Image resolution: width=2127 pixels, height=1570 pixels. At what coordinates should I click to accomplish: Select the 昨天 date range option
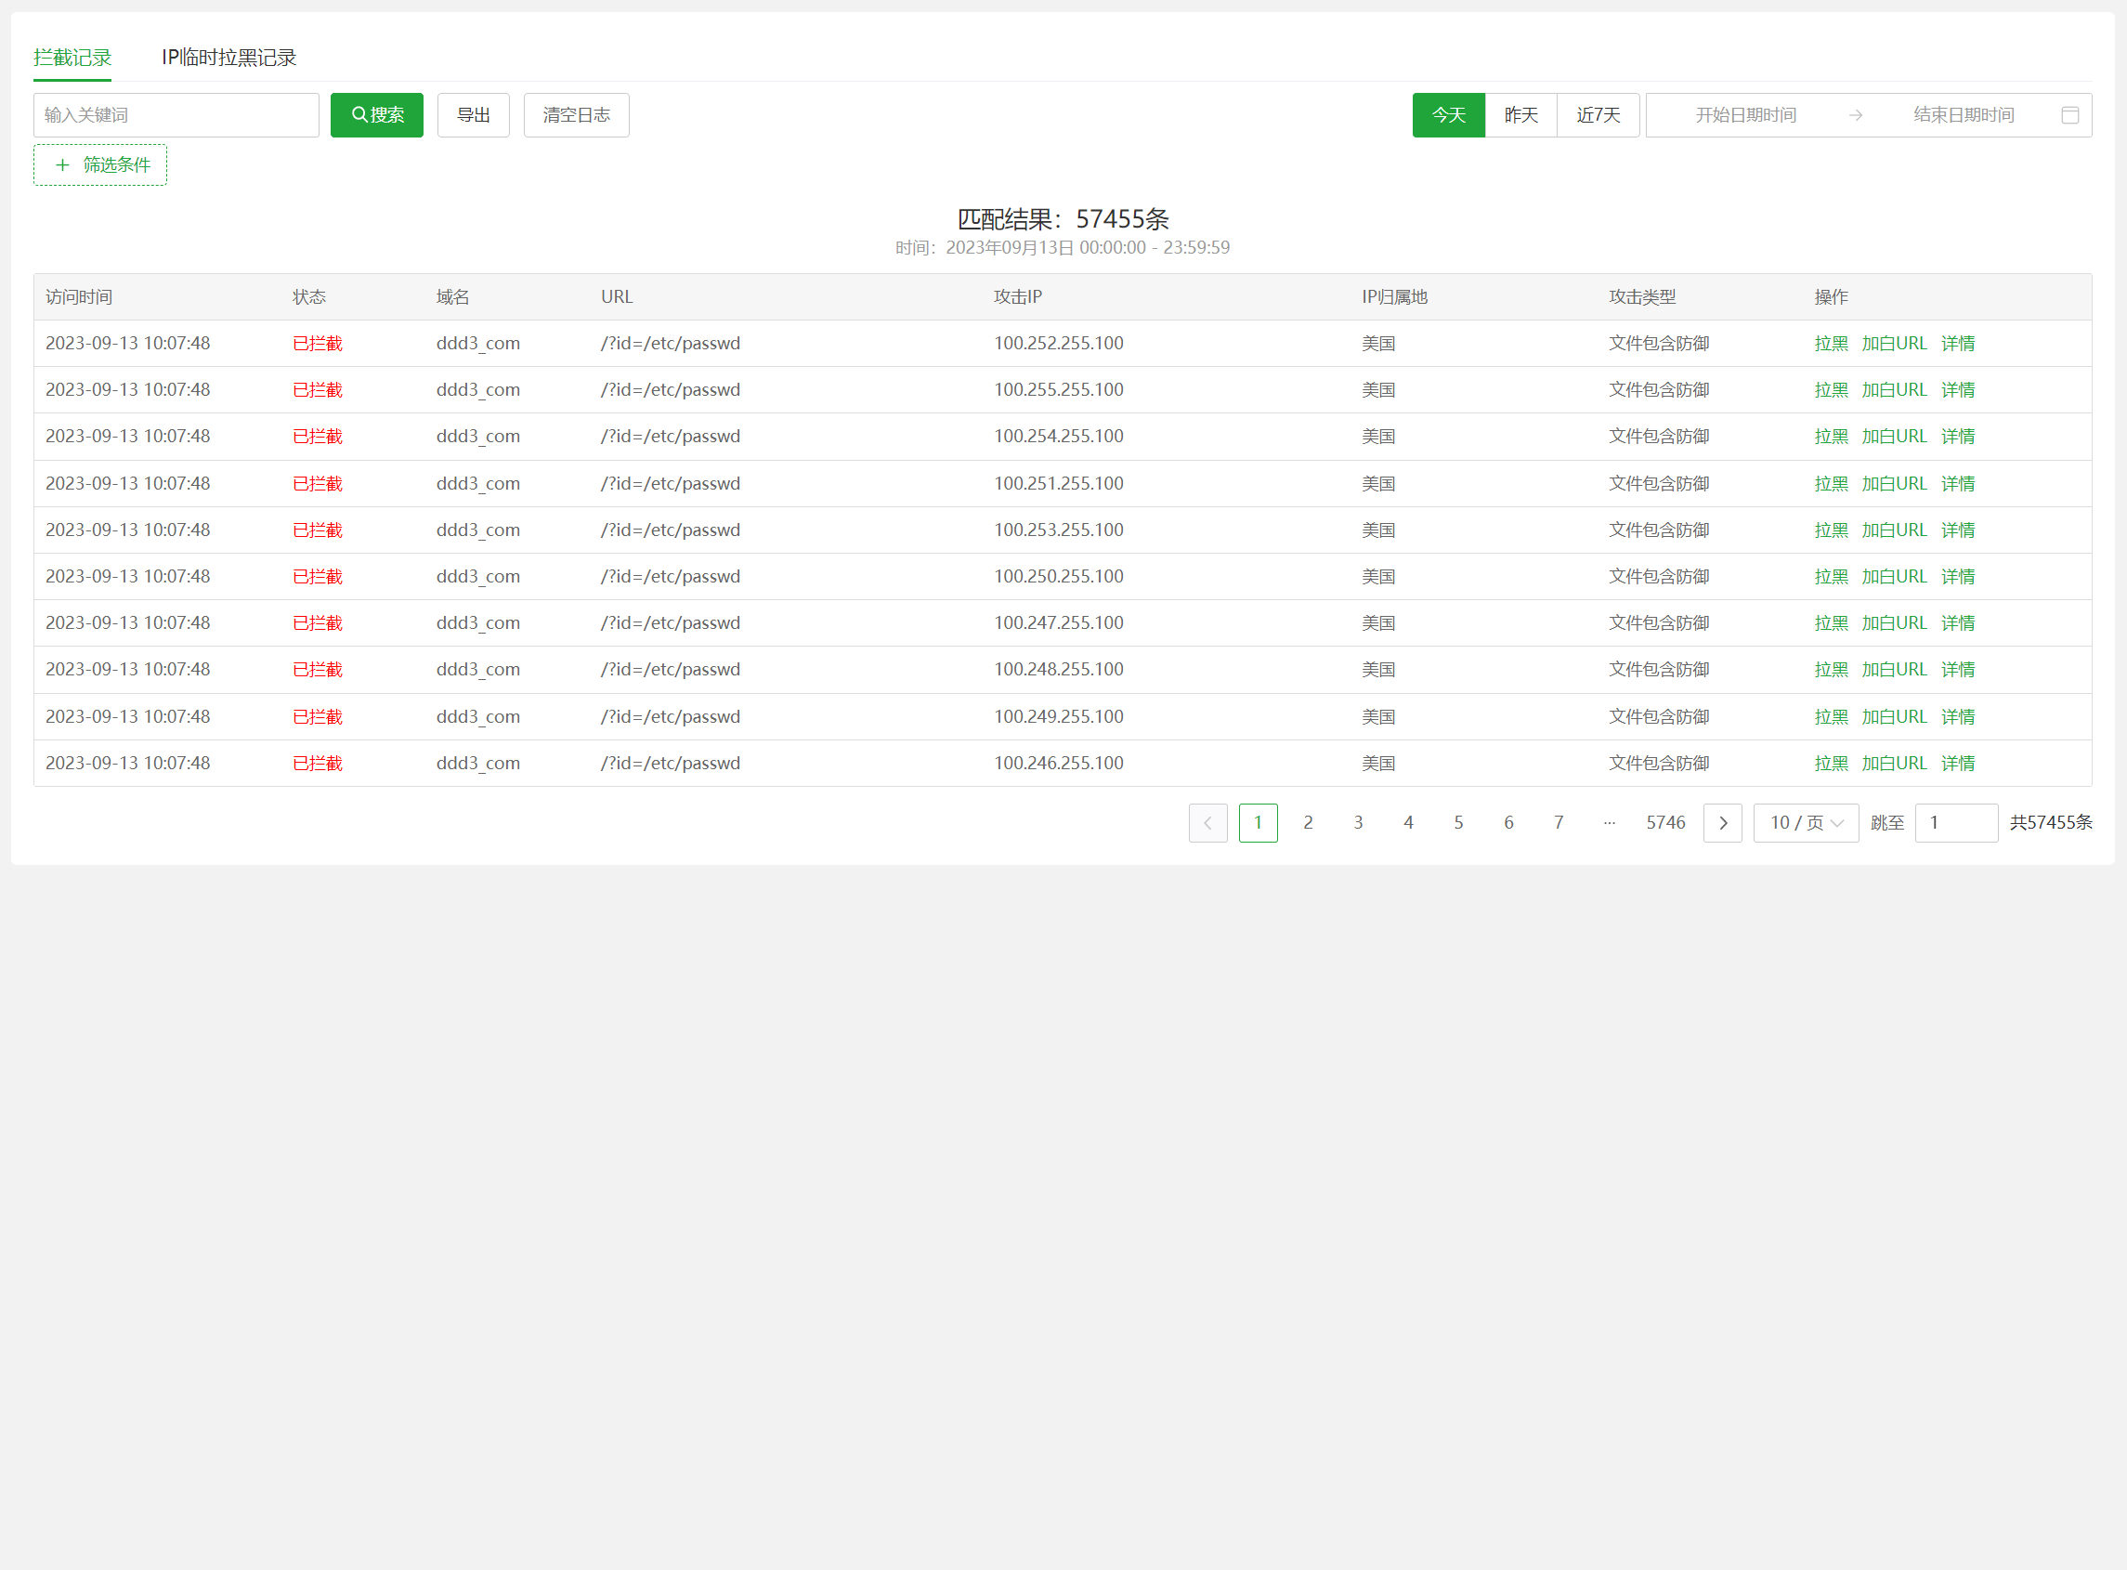(1520, 115)
